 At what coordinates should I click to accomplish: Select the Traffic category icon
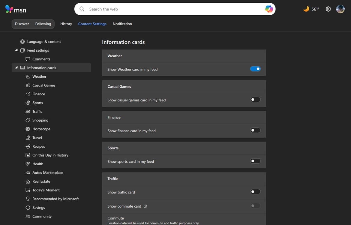[x=28, y=111]
